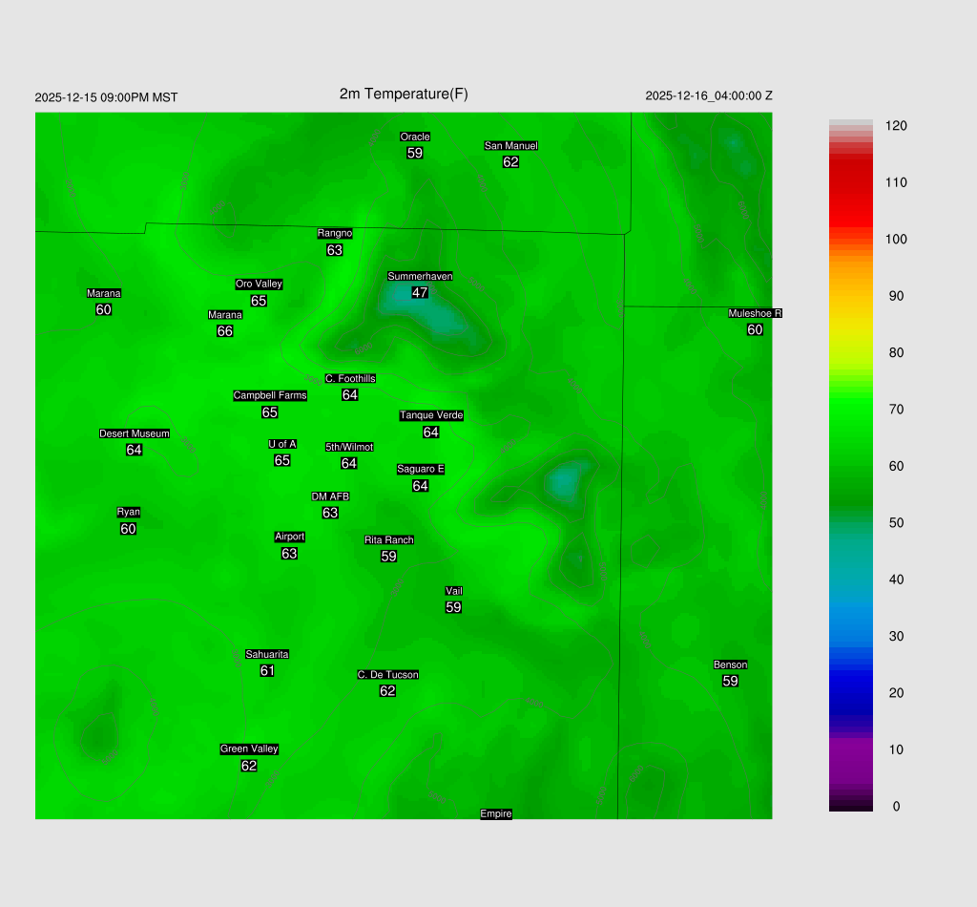
Task: Click the U of A station label
Action: pyautogui.click(x=282, y=444)
